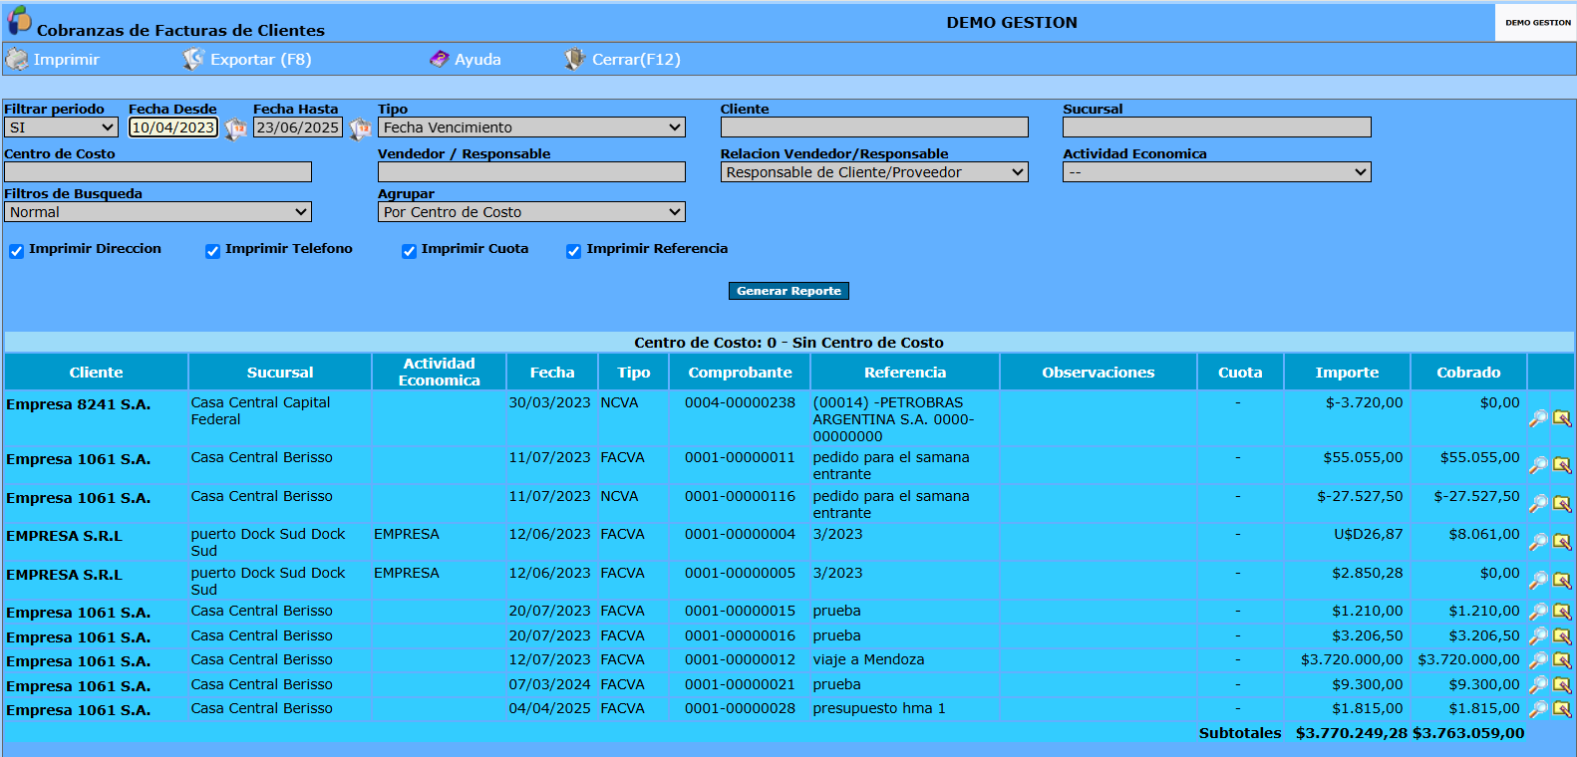The height and width of the screenshot is (757, 1577).
Task: Click folder-edit icon for comprobante 0001-00000004
Action: [1562, 542]
